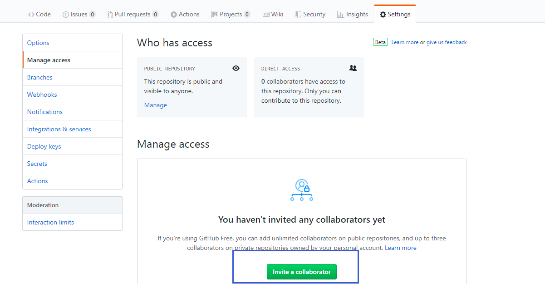
Task: Click the Projects count badge
Action: [x=247, y=15]
